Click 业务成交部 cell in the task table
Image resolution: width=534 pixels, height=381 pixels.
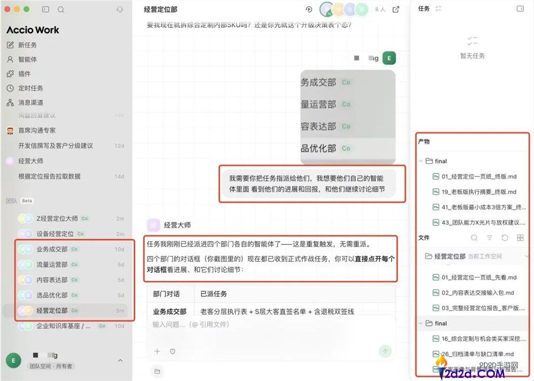170,311
